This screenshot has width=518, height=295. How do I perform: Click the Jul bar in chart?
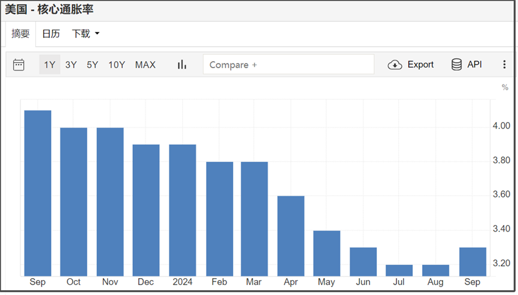click(399, 270)
